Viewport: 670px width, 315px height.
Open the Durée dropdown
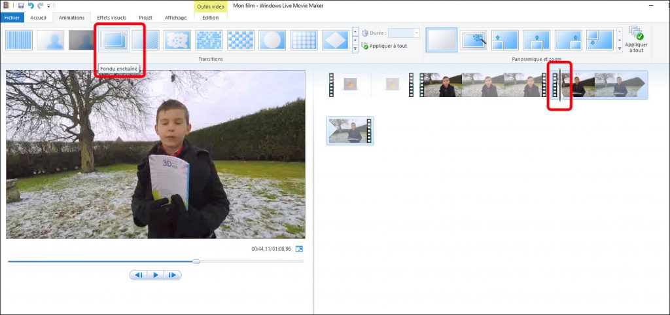tap(416, 33)
